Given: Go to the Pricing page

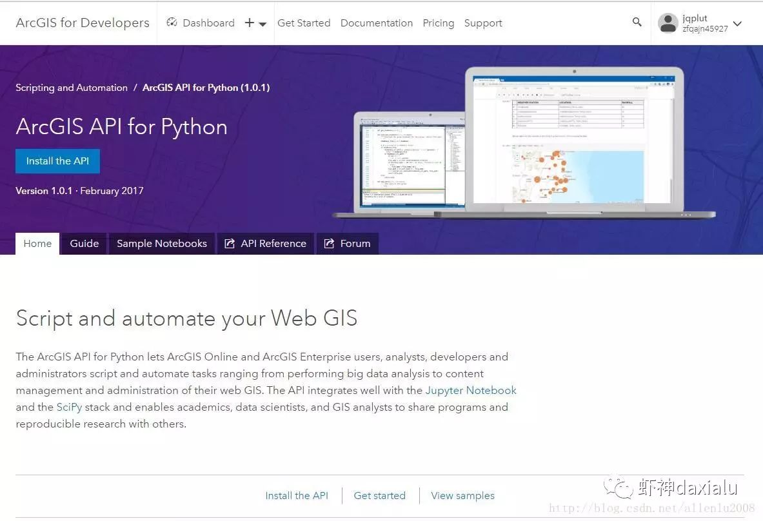Looking at the screenshot, I should point(439,23).
